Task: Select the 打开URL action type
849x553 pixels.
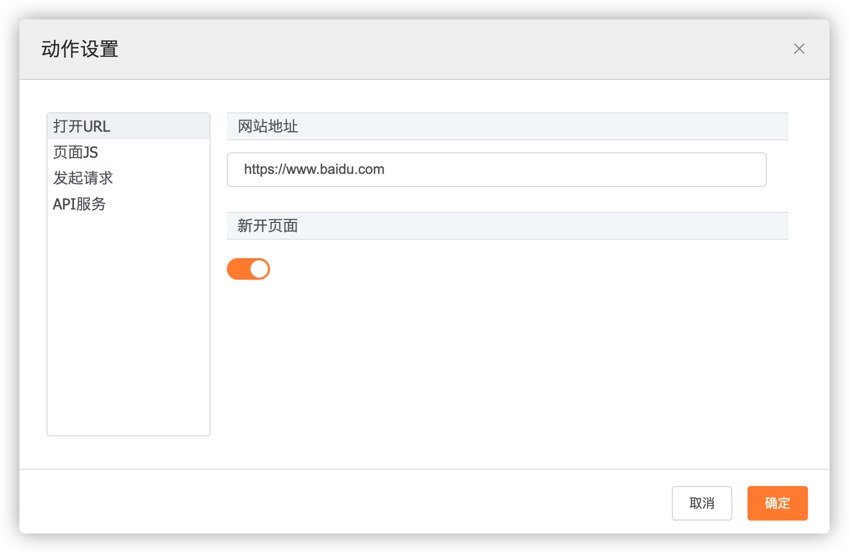Action: tap(82, 126)
